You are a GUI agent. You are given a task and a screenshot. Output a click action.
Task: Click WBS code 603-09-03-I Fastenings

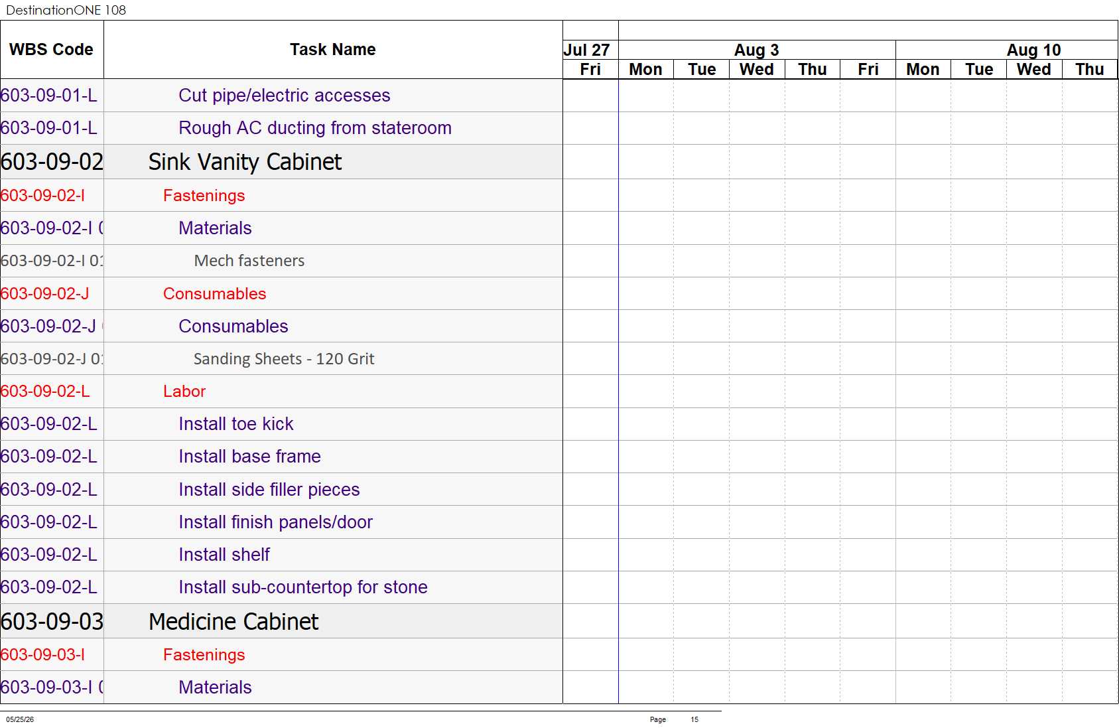(x=43, y=655)
